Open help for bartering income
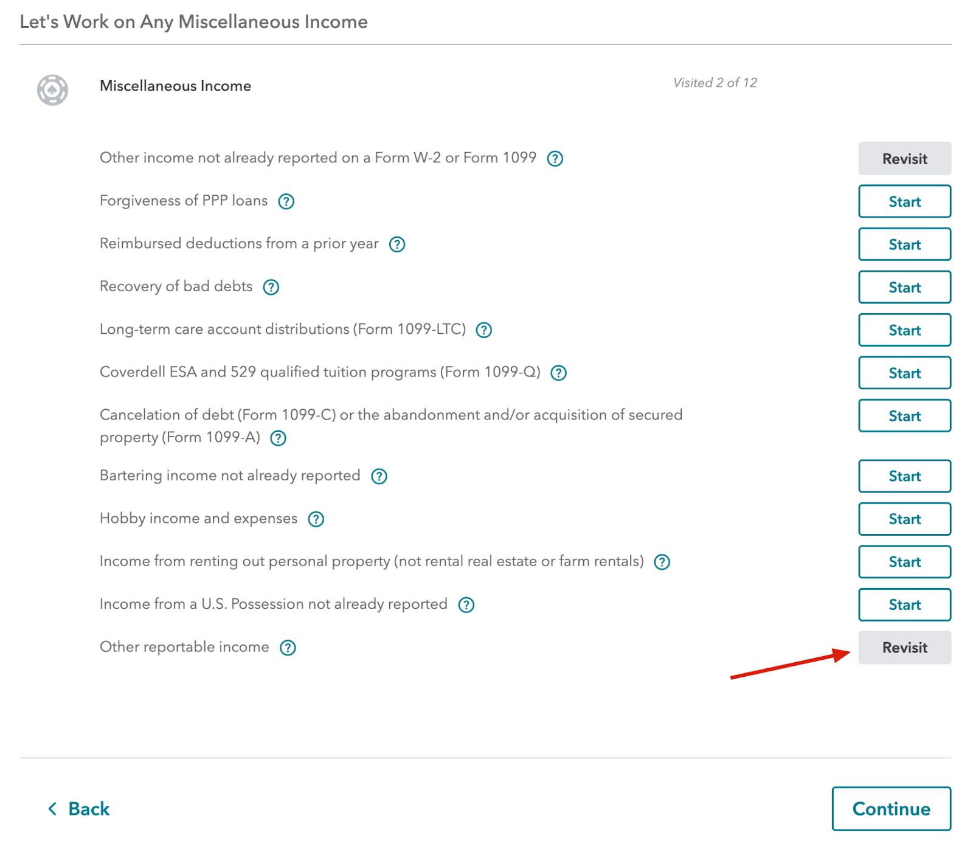Screen dimensions: 973x844 379,477
